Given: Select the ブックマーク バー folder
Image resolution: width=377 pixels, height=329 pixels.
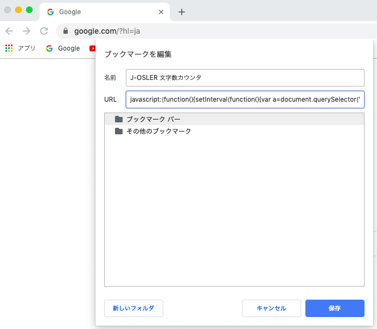Looking at the screenshot, I should pos(234,119).
